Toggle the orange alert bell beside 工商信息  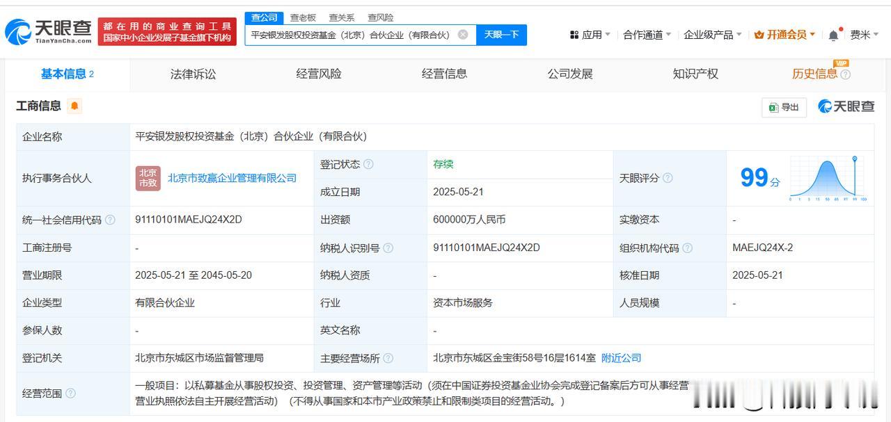pyautogui.click(x=74, y=106)
